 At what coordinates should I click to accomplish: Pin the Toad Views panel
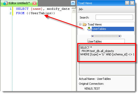(127, 3)
